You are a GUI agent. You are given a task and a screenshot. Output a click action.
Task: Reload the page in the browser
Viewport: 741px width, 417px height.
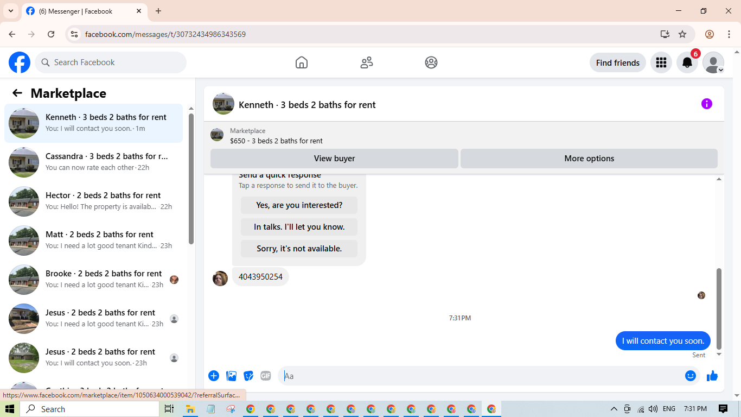pos(51,34)
